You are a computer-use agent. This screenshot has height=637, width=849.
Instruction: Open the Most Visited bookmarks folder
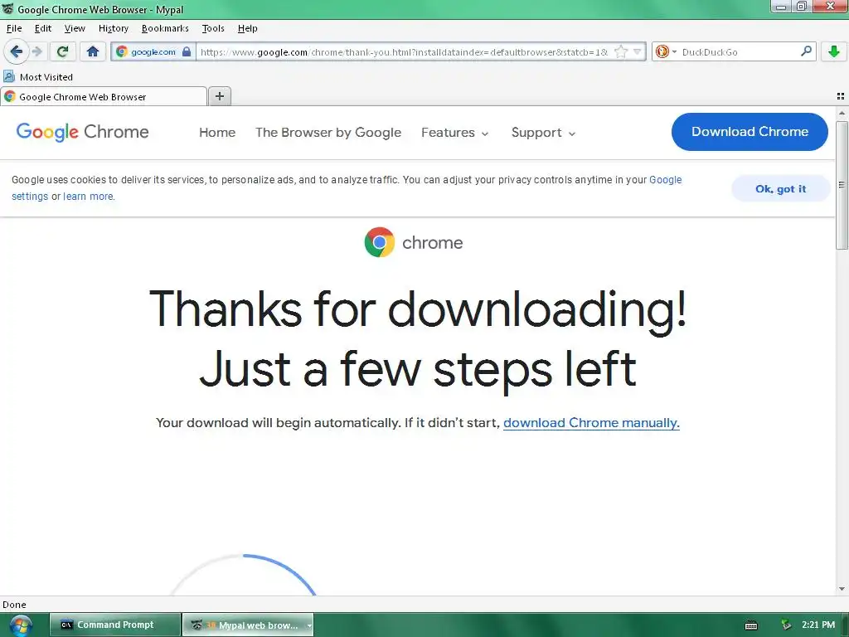[x=38, y=77]
